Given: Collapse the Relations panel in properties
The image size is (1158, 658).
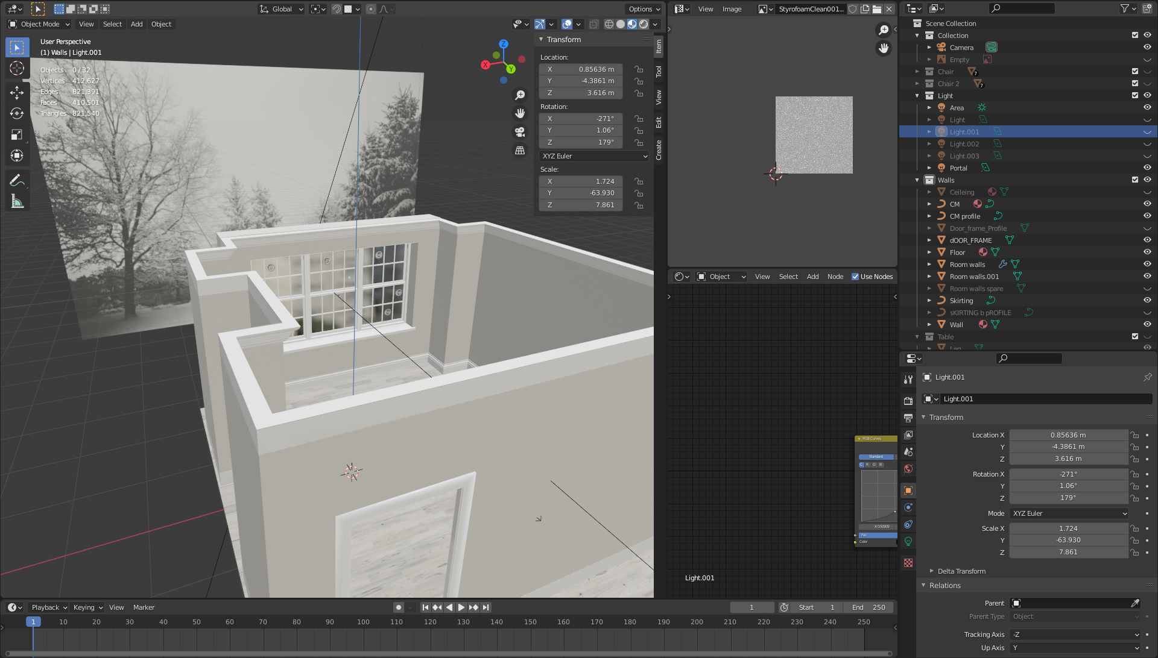Looking at the screenshot, I should point(944,585).
